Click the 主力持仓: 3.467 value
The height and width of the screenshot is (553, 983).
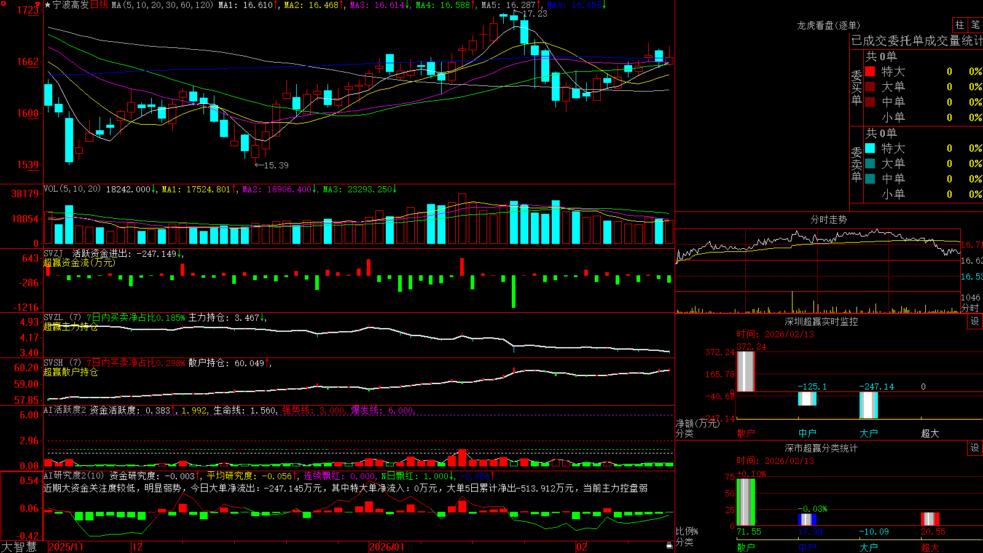point(227,318)
